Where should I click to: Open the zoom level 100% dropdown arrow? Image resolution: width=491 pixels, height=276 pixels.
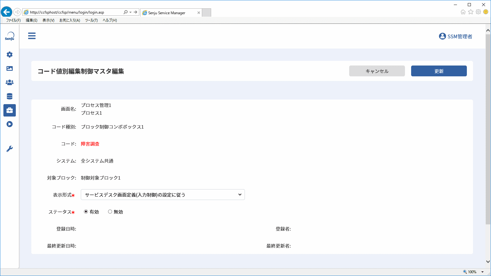click(x=482, y=272)
